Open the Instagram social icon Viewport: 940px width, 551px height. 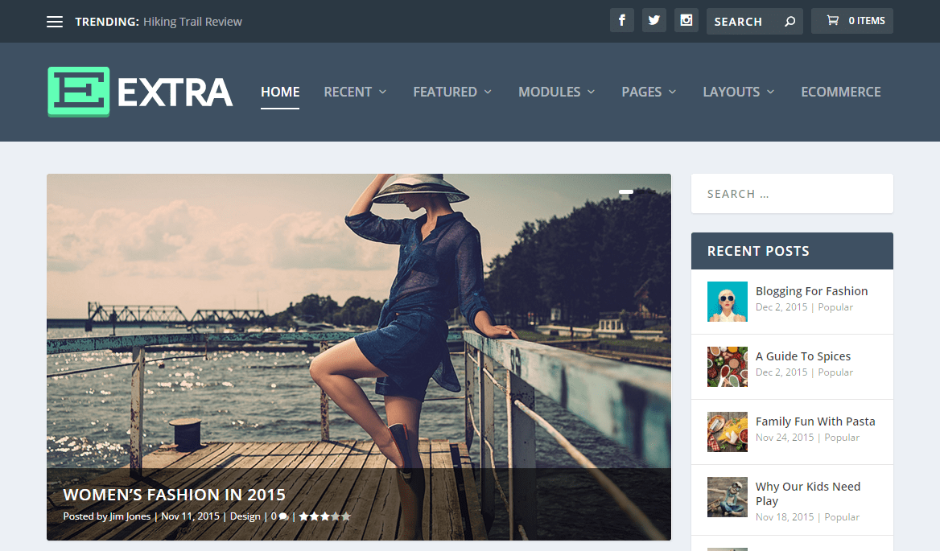[686, 20]
